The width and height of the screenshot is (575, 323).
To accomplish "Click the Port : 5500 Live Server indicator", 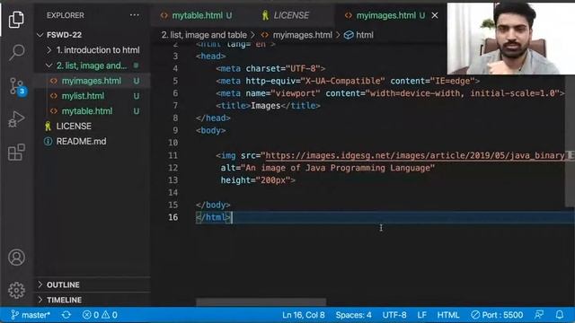I will point(497,315).
